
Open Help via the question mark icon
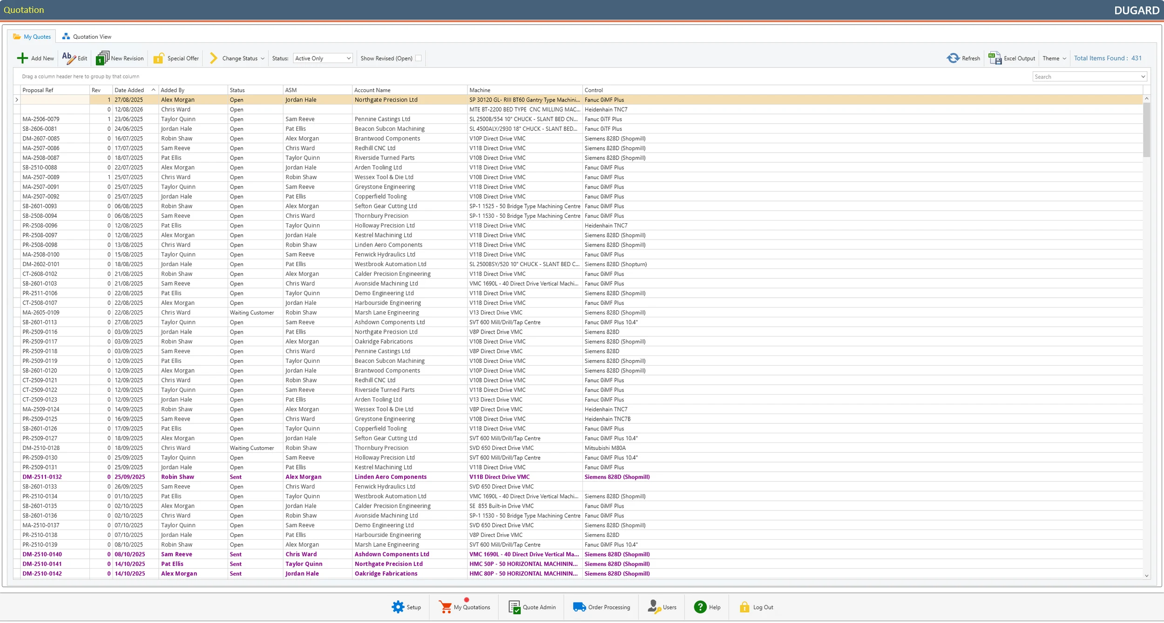pyautogui.click(x=700, y=607)
